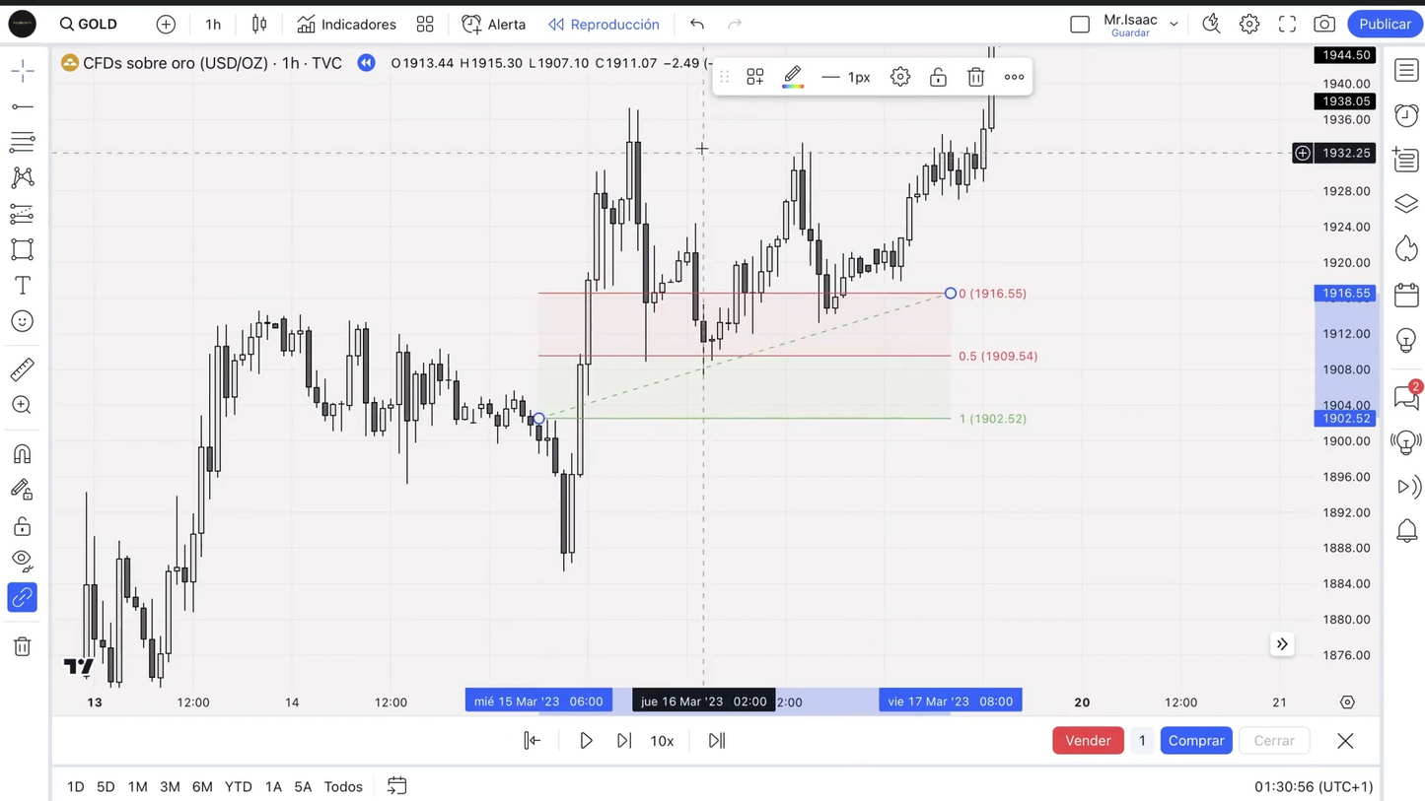Click the Vender button
The width and height of the screenshot is (1425, 801).
(1087, 741)
